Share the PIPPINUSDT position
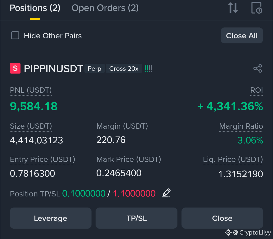This screenshot has width=273, height=239. click(x=258, y=68)
